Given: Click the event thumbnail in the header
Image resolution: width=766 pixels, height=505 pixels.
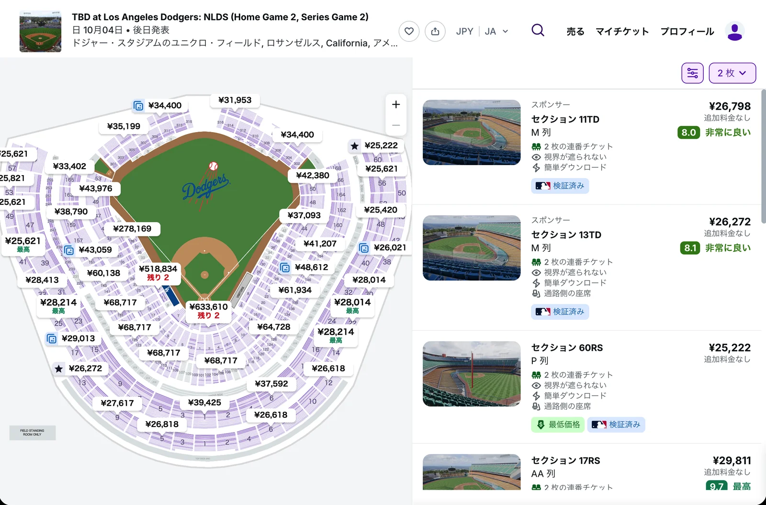Looking at the screenshot, I should [40, 31].
